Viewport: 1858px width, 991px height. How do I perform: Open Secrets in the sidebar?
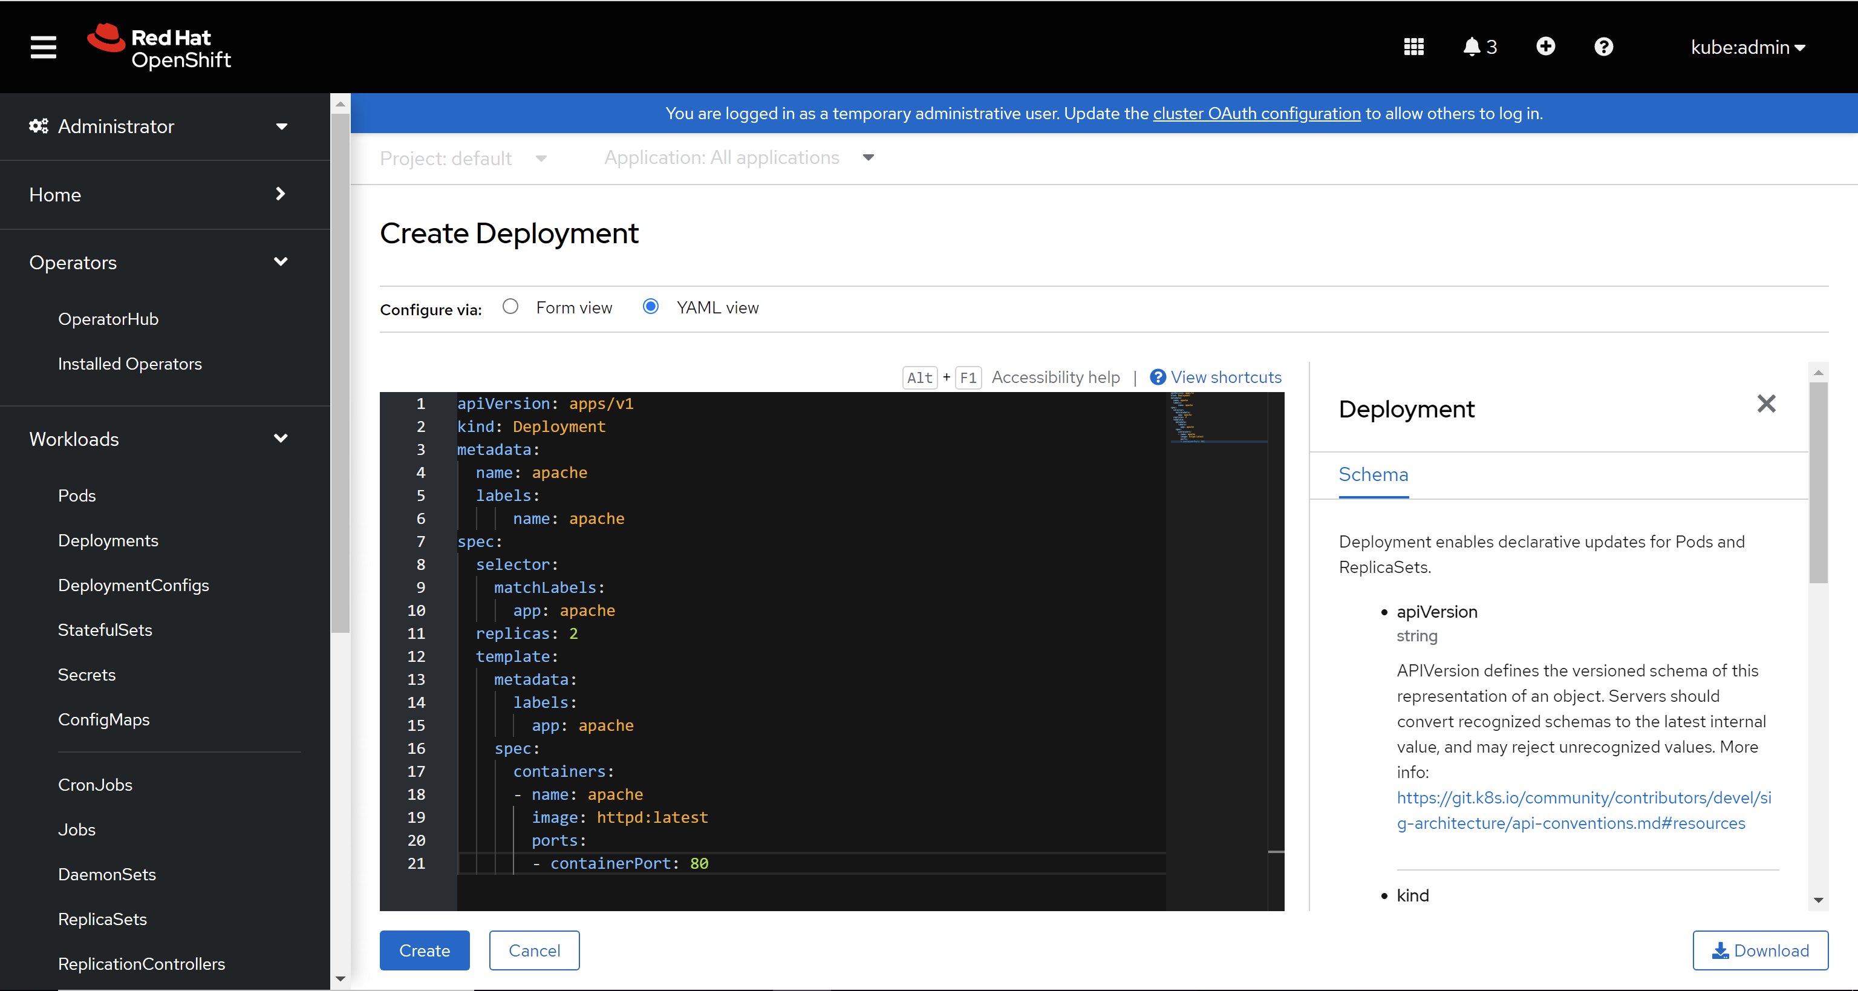(86, 675)
